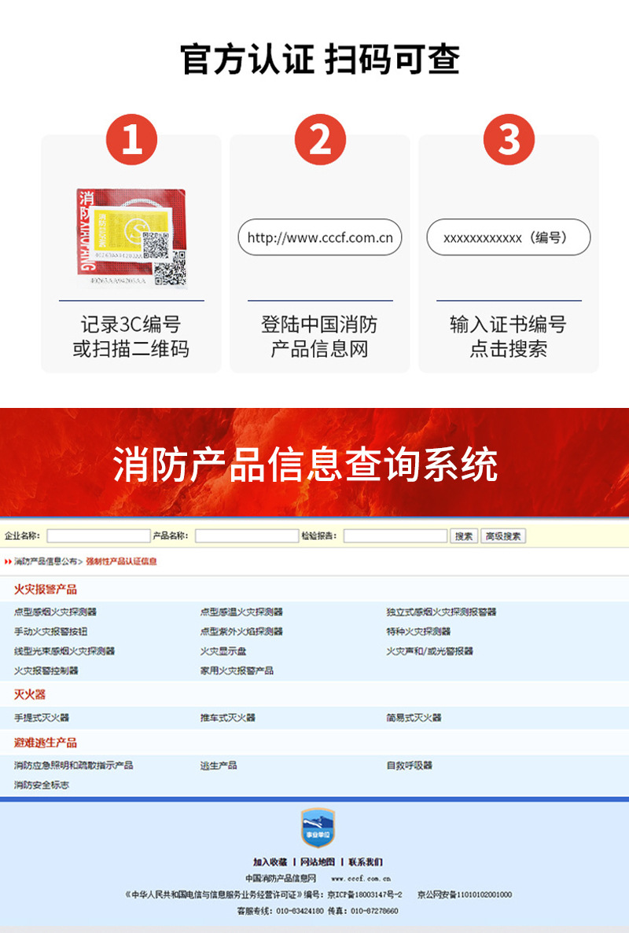Screen dimensions: 629x933
Task: Click the 消防产品信息查询系统 banner title
Action: click(305, 464)
